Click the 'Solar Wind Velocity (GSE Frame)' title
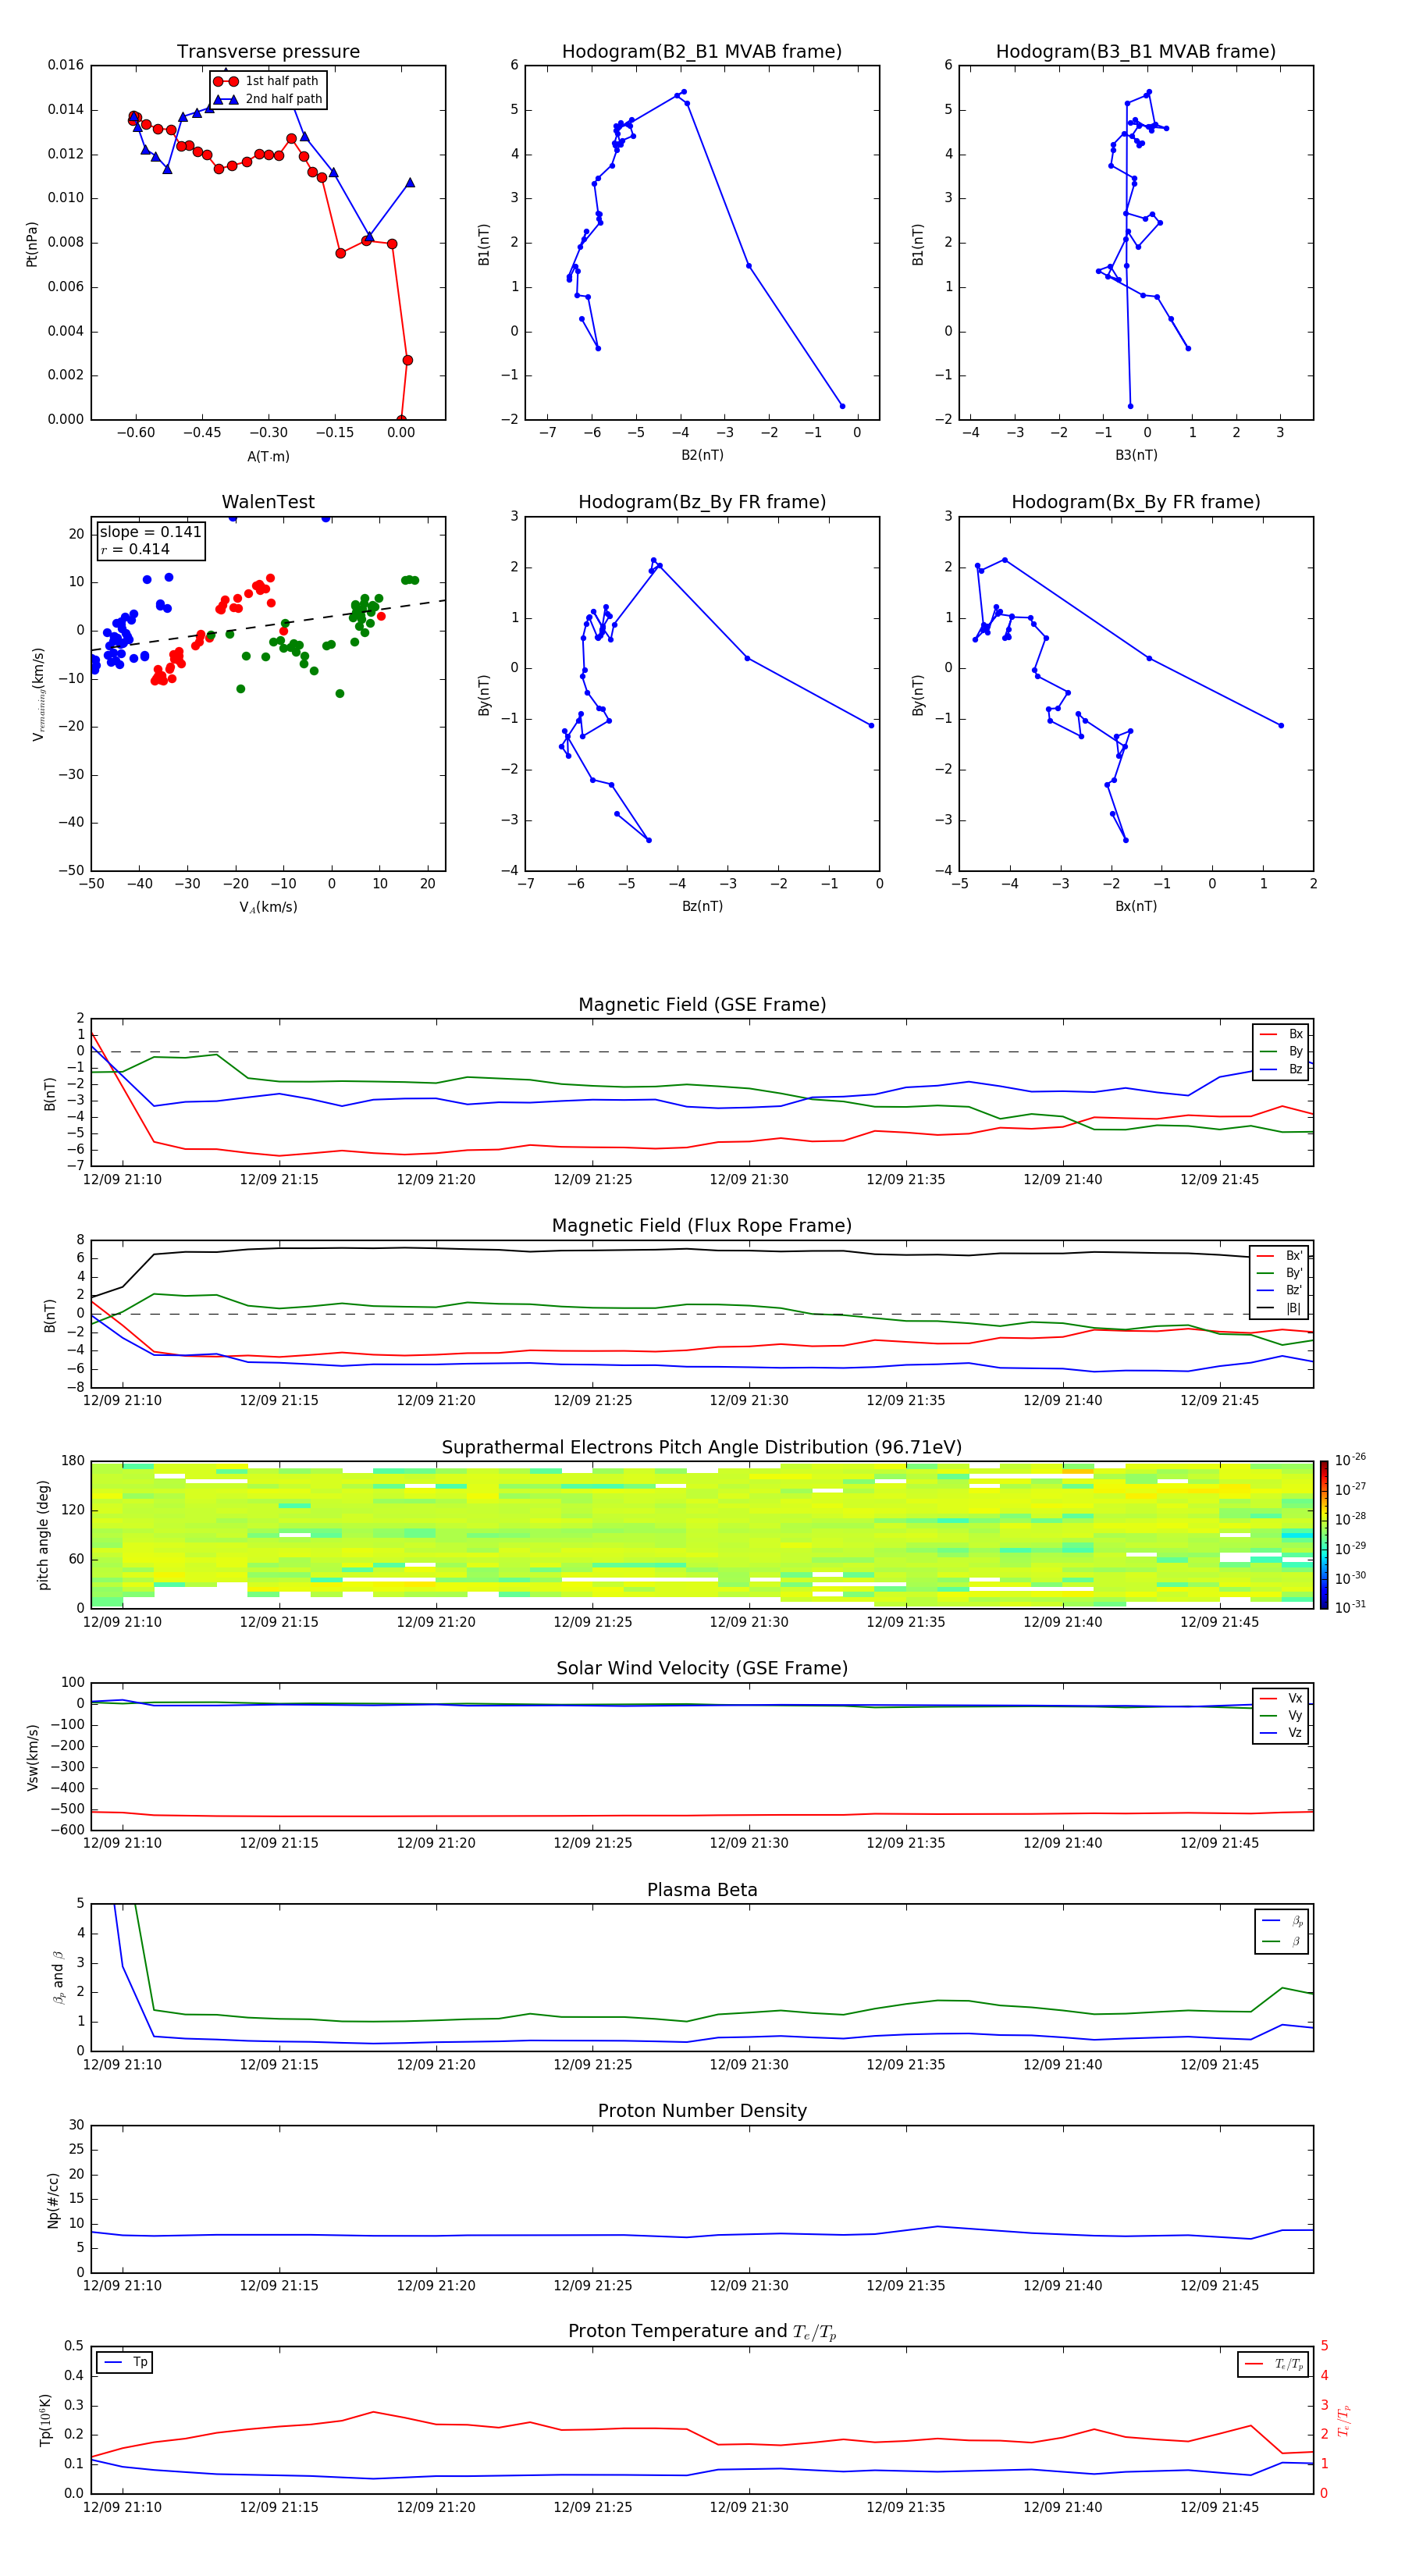 tap(702, 1668)
